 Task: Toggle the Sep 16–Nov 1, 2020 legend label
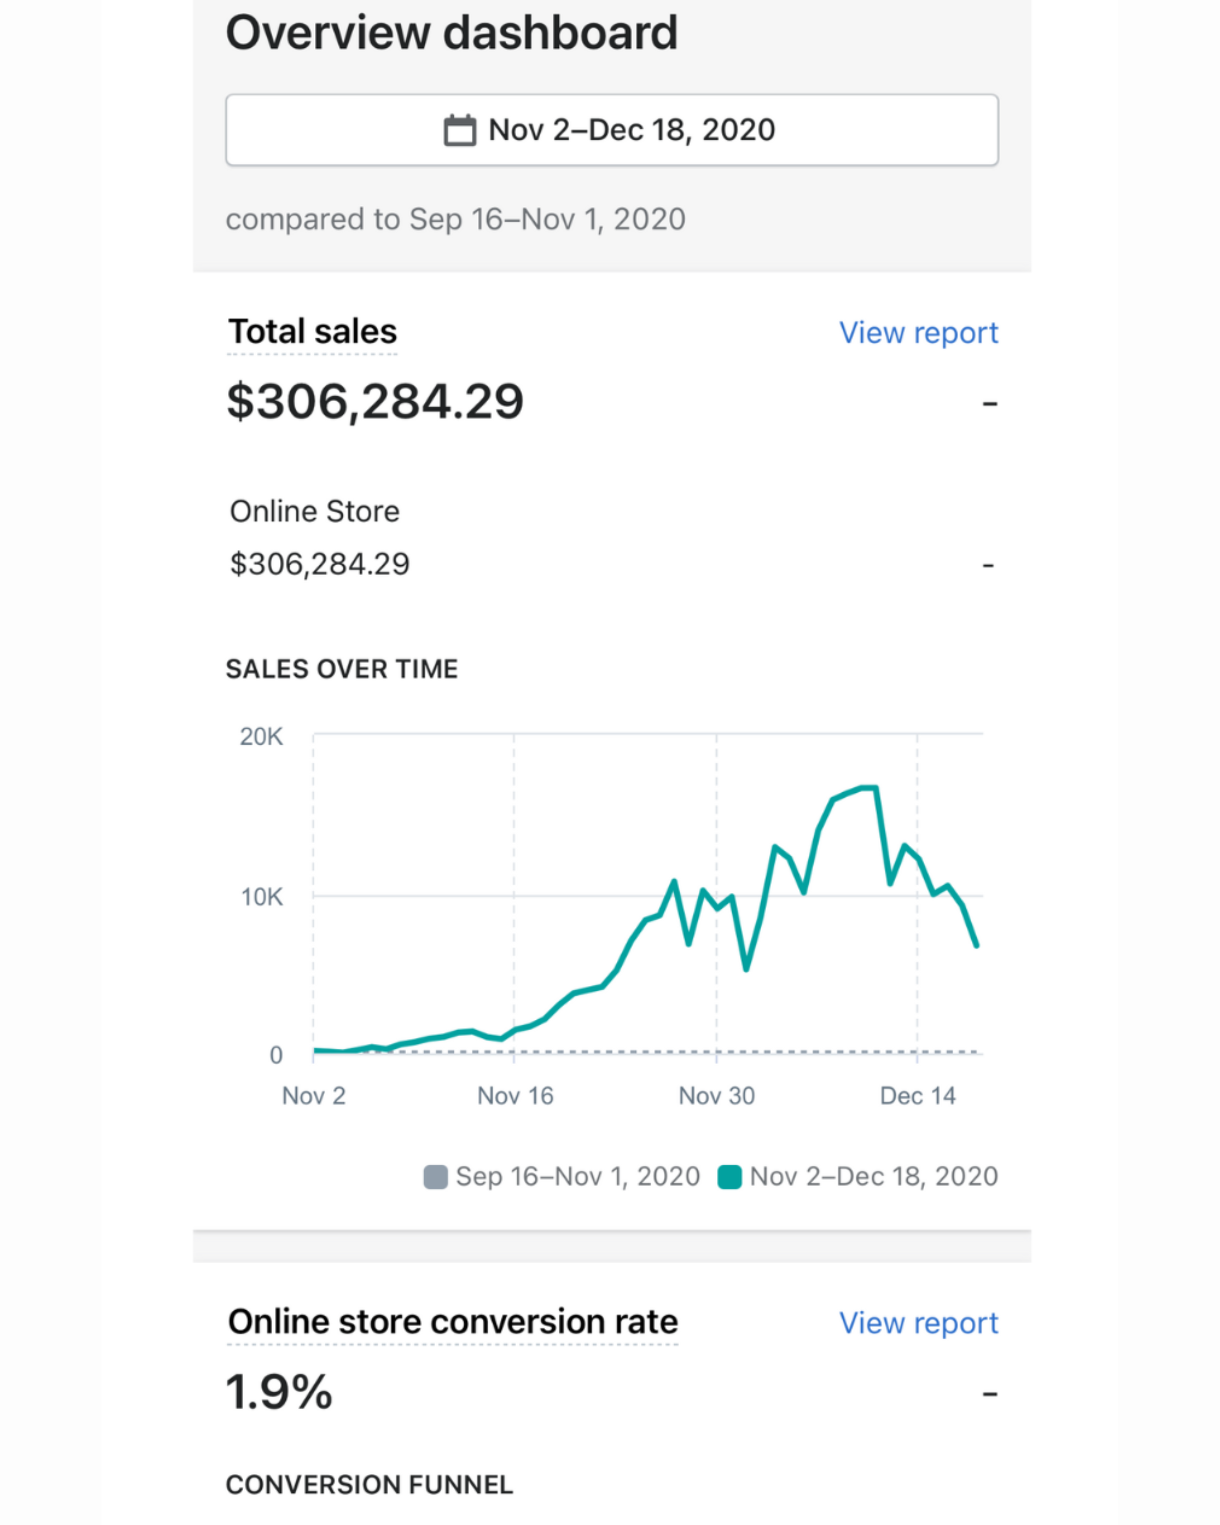(577, 1176)
